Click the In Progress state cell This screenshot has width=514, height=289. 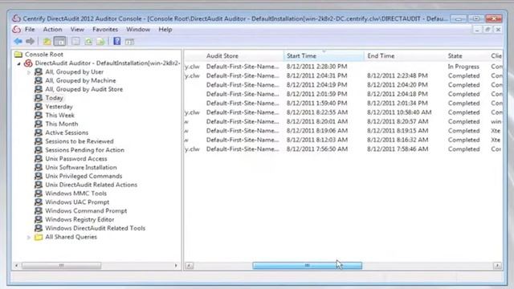pos(463,67)
